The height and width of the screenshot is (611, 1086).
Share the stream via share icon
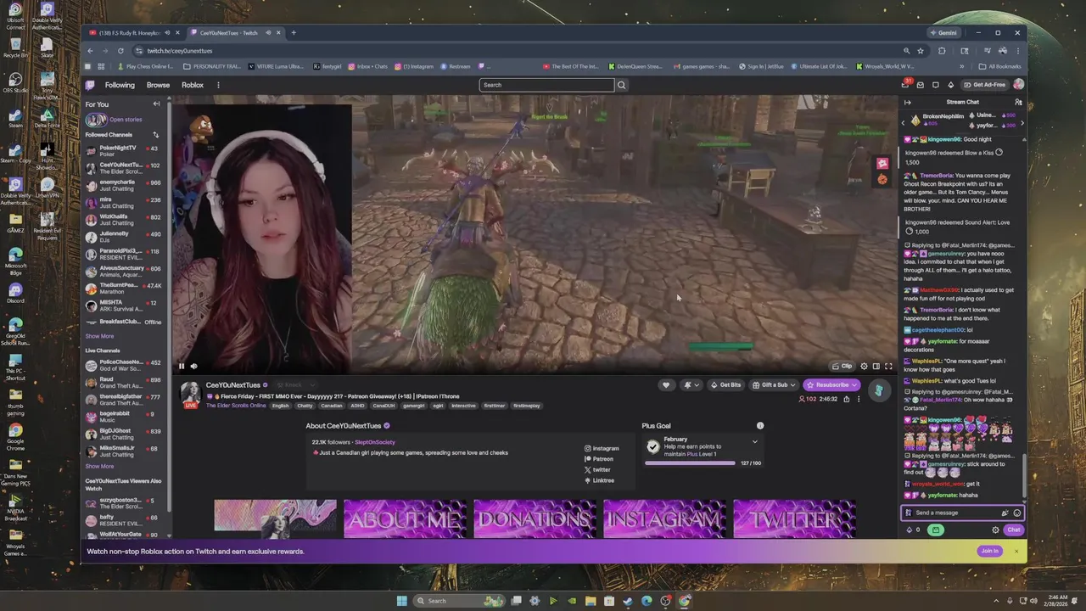846,399
